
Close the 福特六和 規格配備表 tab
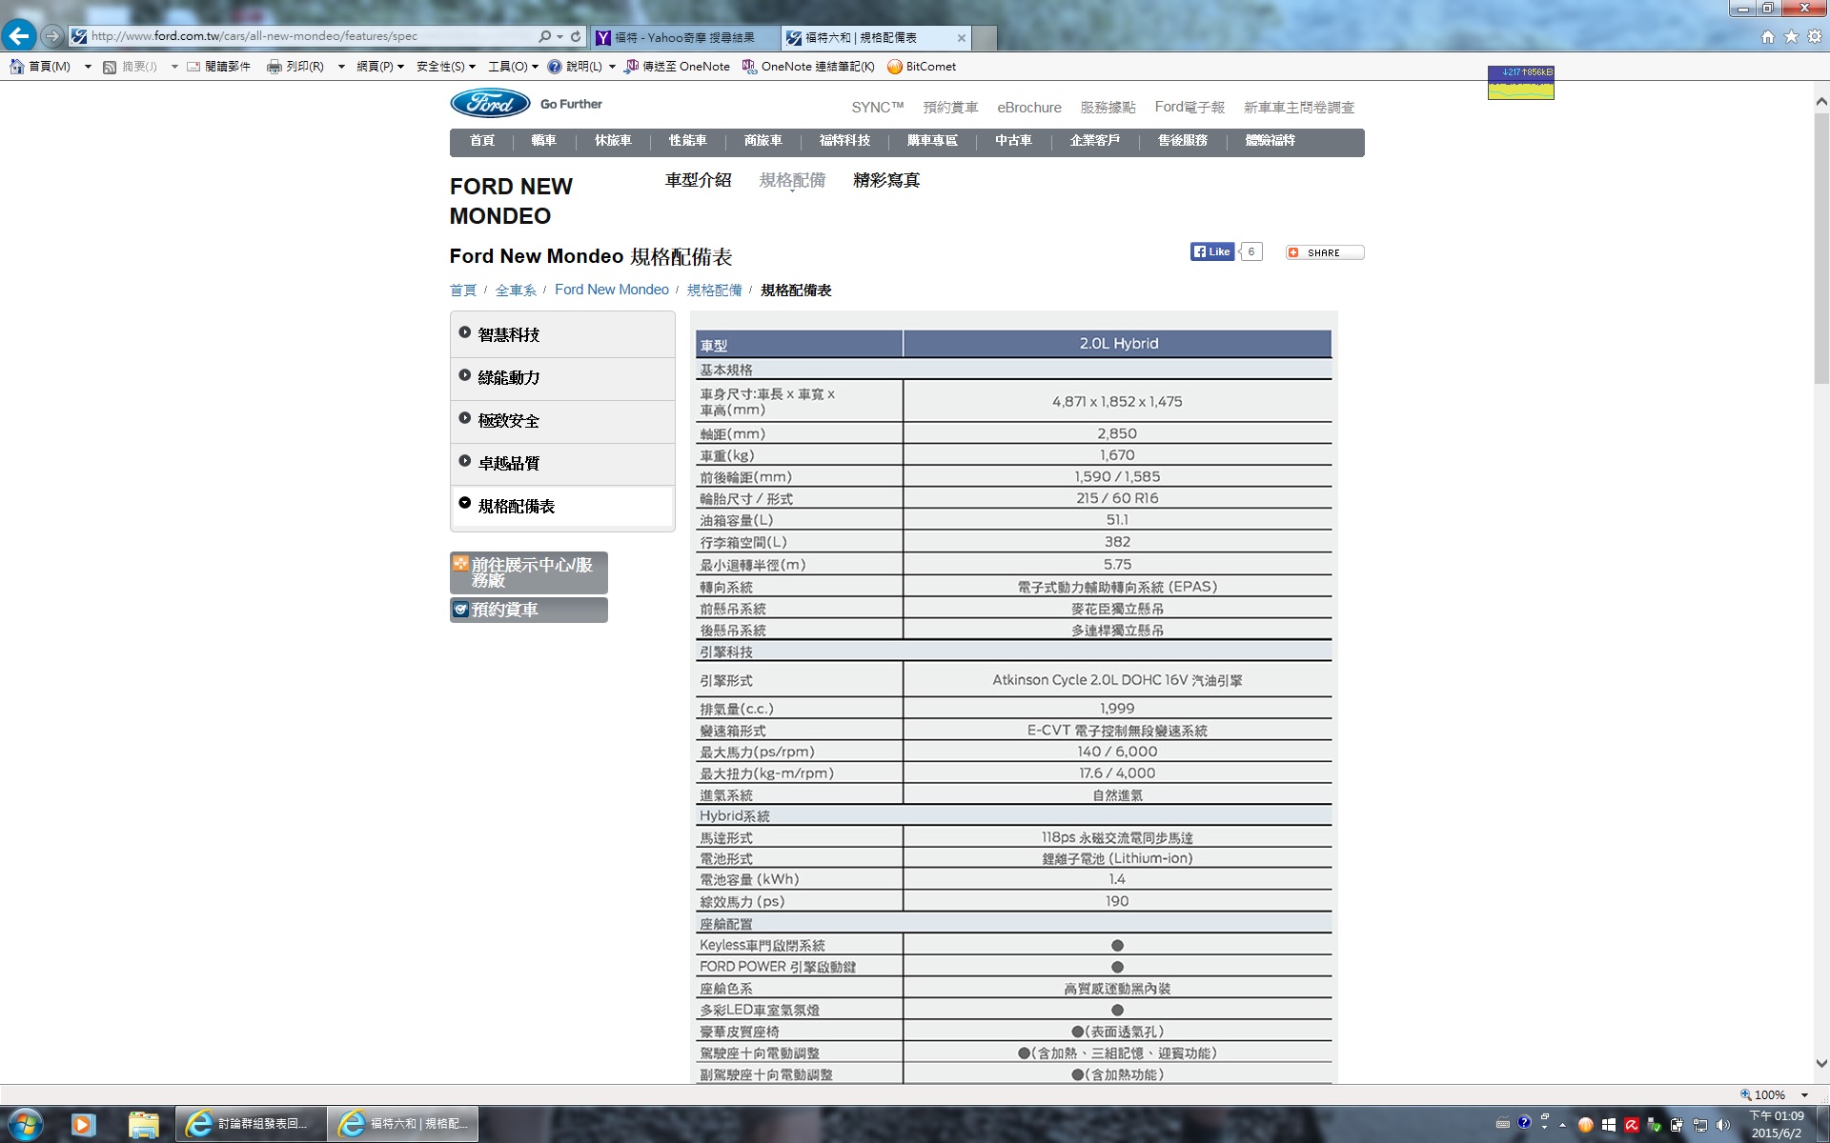(961, 38)
